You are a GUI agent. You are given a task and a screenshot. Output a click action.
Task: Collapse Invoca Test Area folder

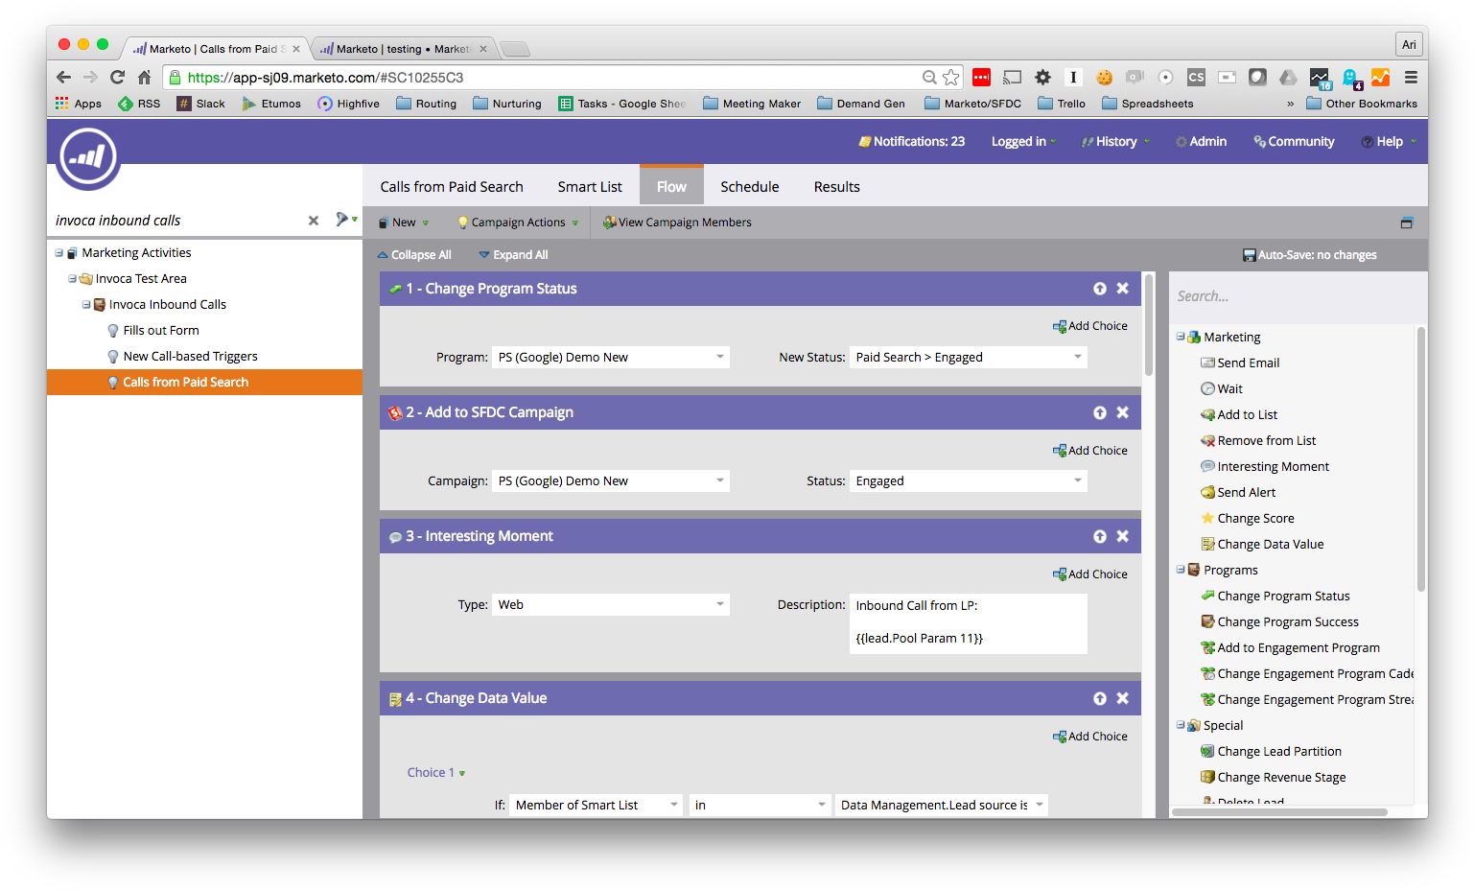point(72,279)
